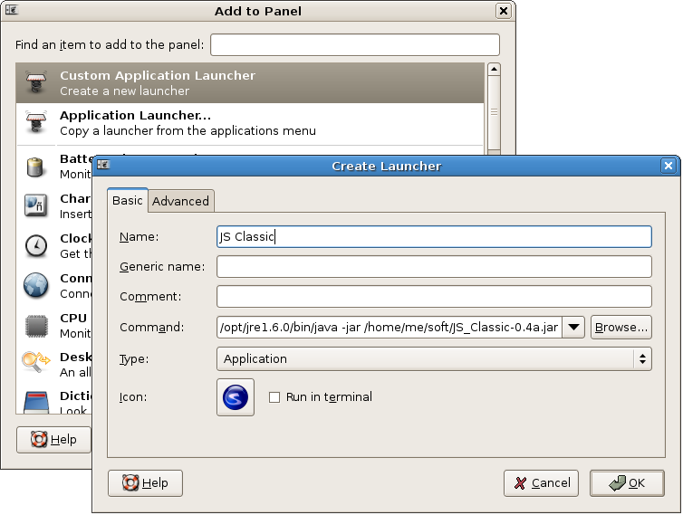Select the Custom Application Launcher icon
Image resolution: width=683 pixels, height=515 pixels.
coord(36,83)
